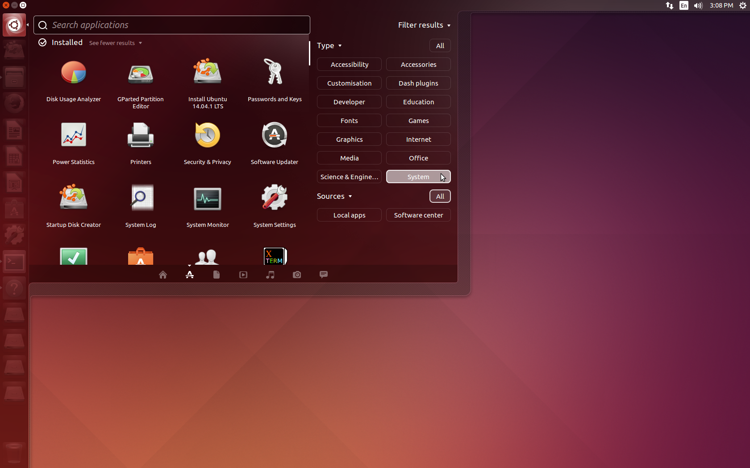Click inside the Search applications field
Image resolution: width=750 pixels, height=468 pixels.
pos(171,25)
